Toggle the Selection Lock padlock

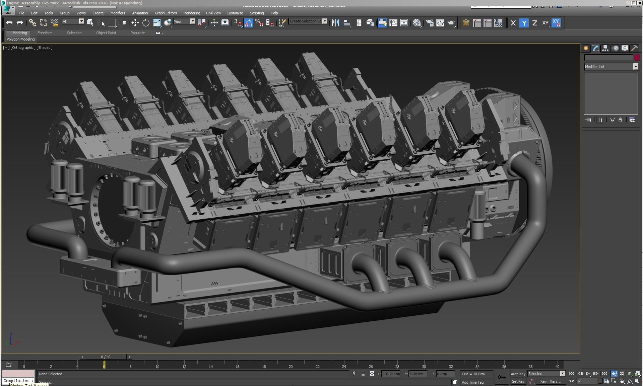coord(363,374)
